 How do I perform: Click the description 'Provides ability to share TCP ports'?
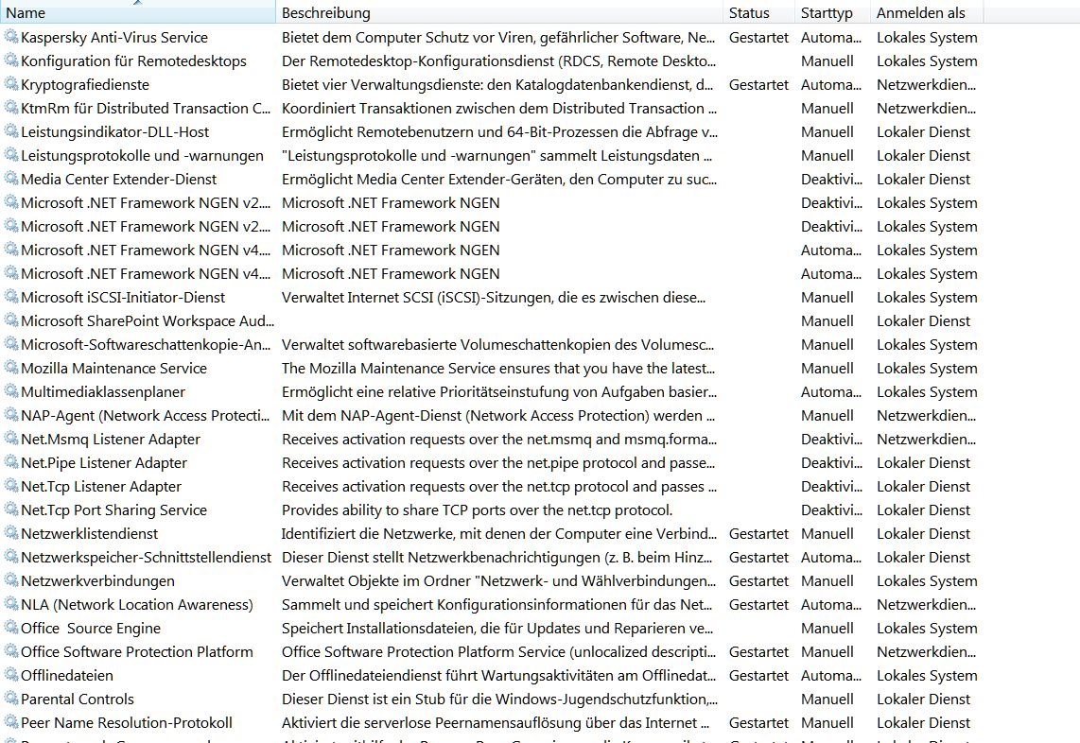(477, 510)
